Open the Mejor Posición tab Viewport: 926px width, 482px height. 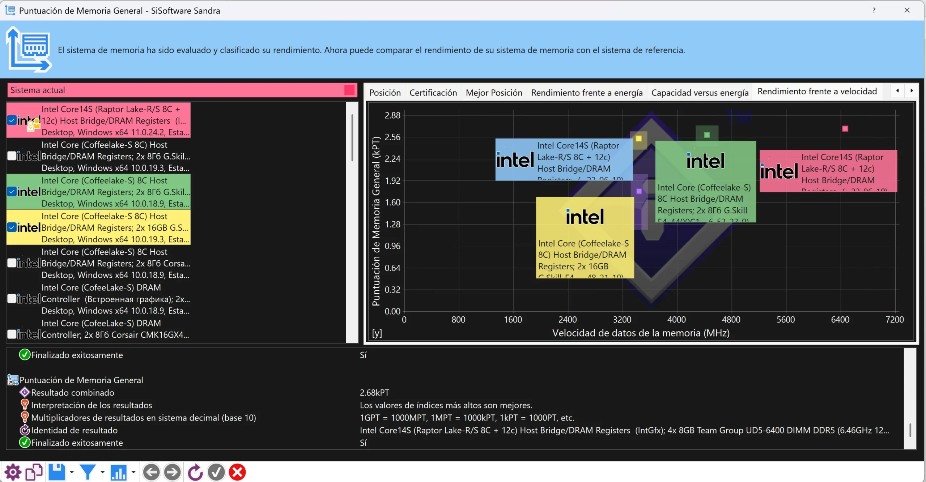(494, 93)
